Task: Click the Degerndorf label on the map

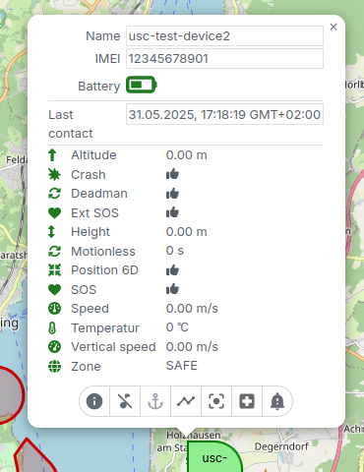Action: (281, 446)
